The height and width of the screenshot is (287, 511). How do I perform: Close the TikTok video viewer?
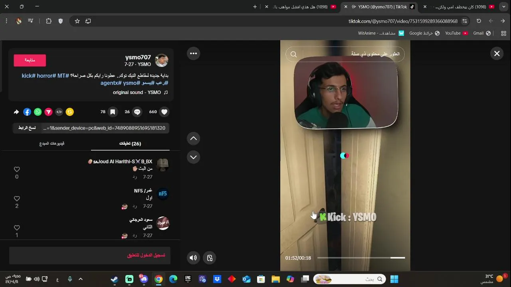(497, 53)
